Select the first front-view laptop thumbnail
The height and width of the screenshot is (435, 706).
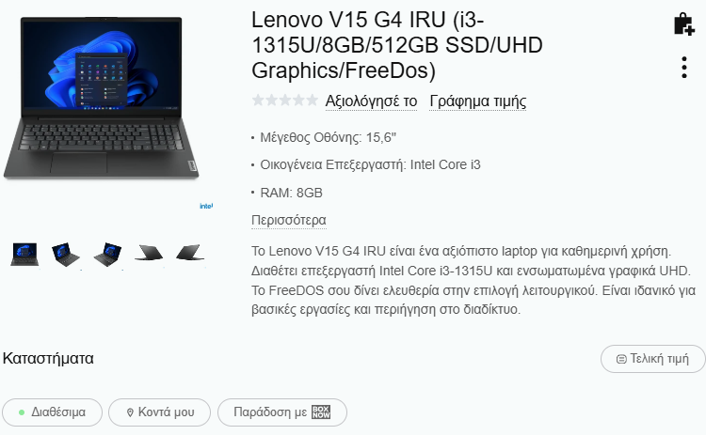coord(24,255)
